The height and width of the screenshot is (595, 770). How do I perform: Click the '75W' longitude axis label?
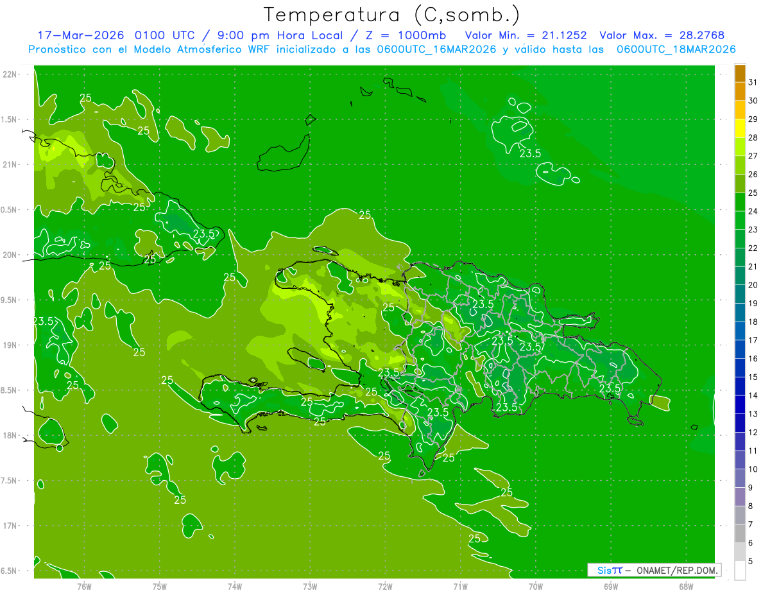(x=160, y=586)
